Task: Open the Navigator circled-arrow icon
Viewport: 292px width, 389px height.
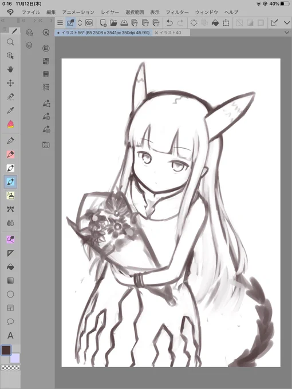Action: pyautogui.click(x=46, y=32)
